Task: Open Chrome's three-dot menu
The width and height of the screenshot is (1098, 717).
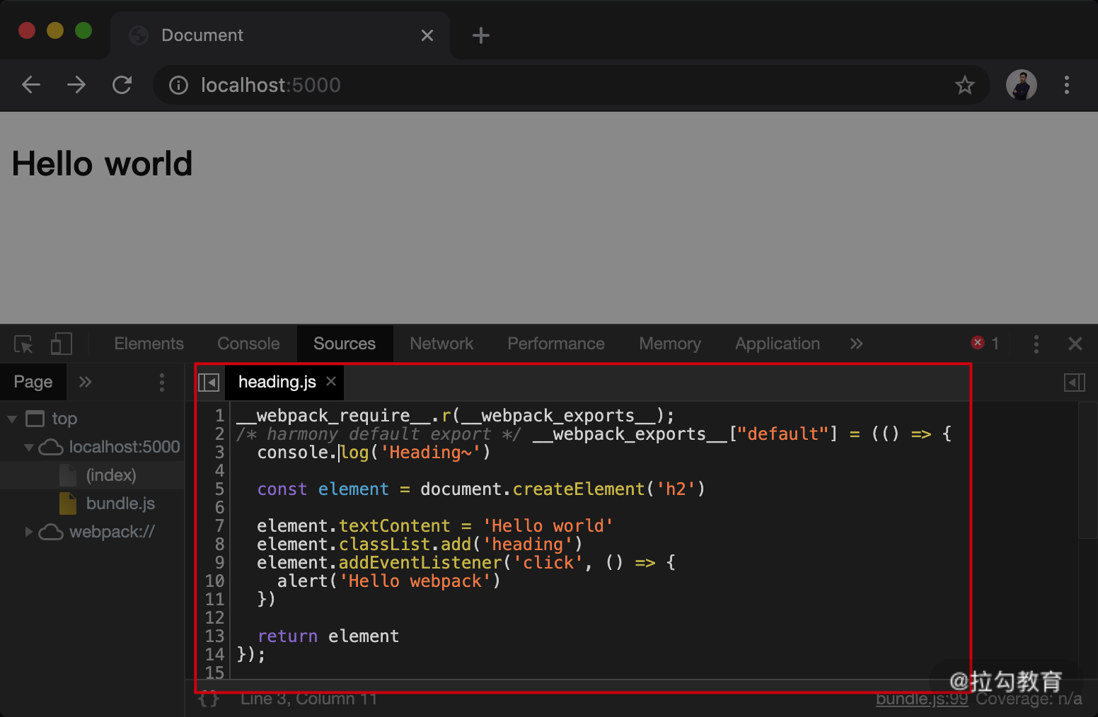Action: click(1066, 85)
